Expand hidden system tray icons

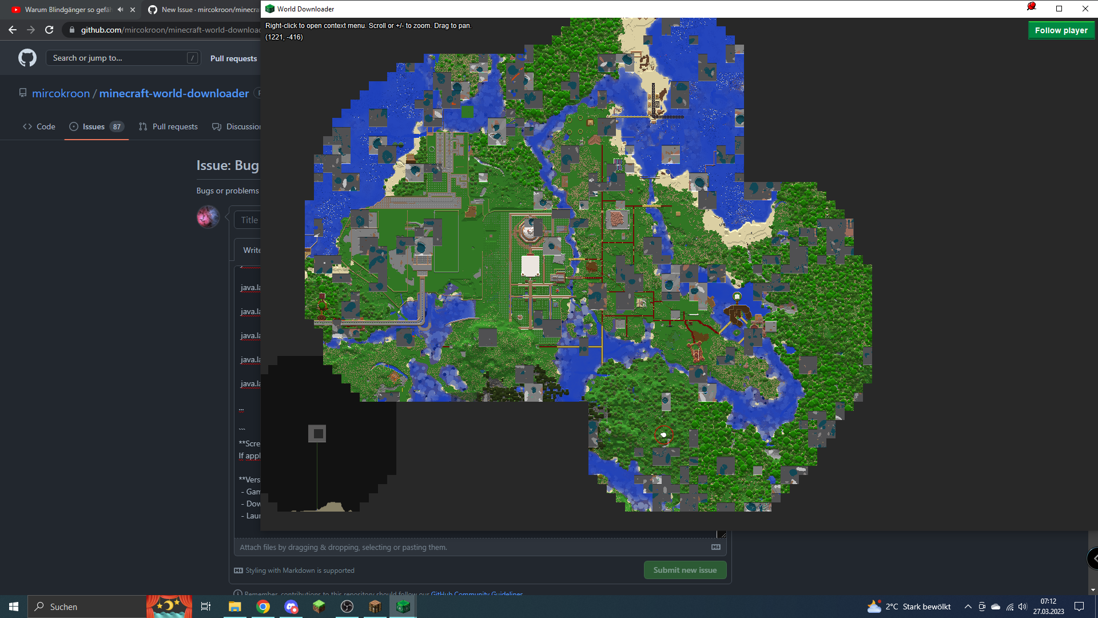[967, 607]
